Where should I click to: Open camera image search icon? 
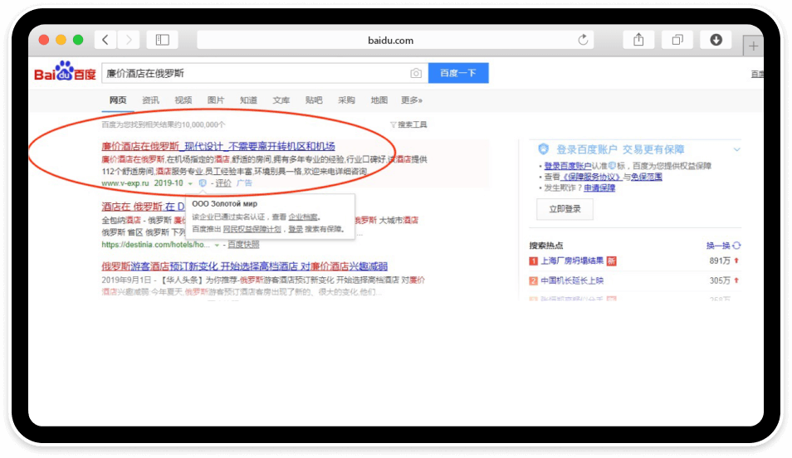[x=416, y=73]
